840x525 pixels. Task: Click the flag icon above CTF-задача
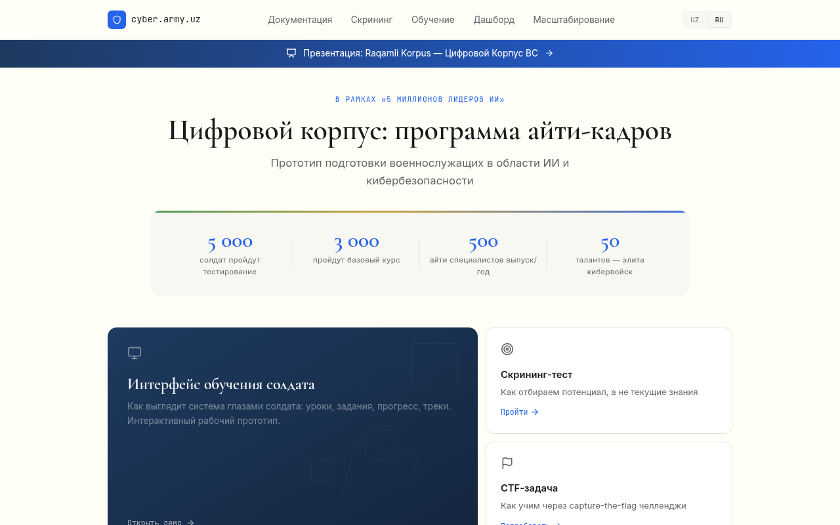(507, 463)
